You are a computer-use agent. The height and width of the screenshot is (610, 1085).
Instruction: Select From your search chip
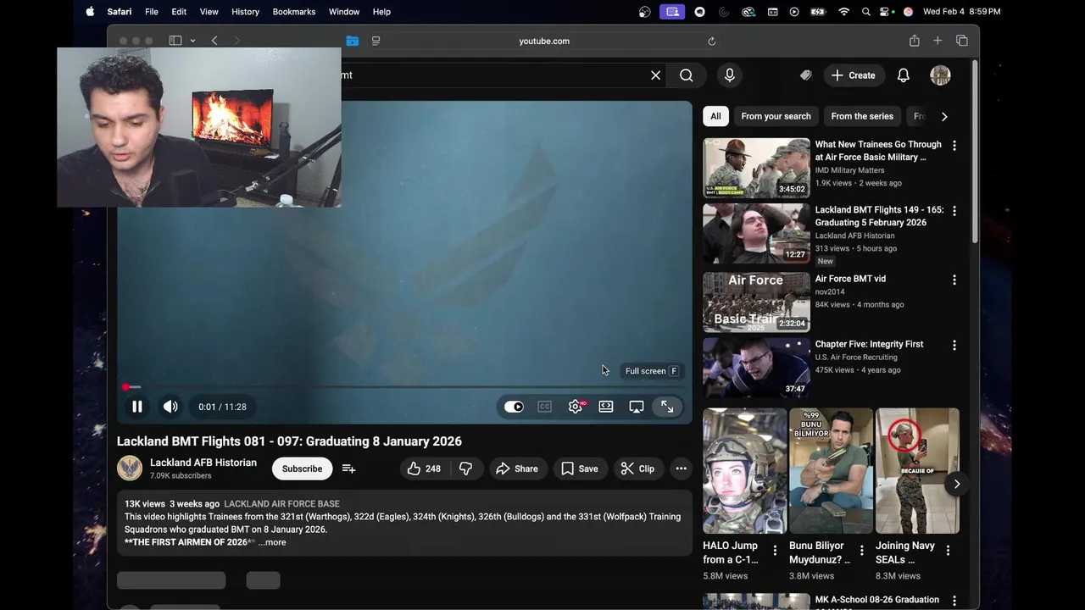coord(776,116)
